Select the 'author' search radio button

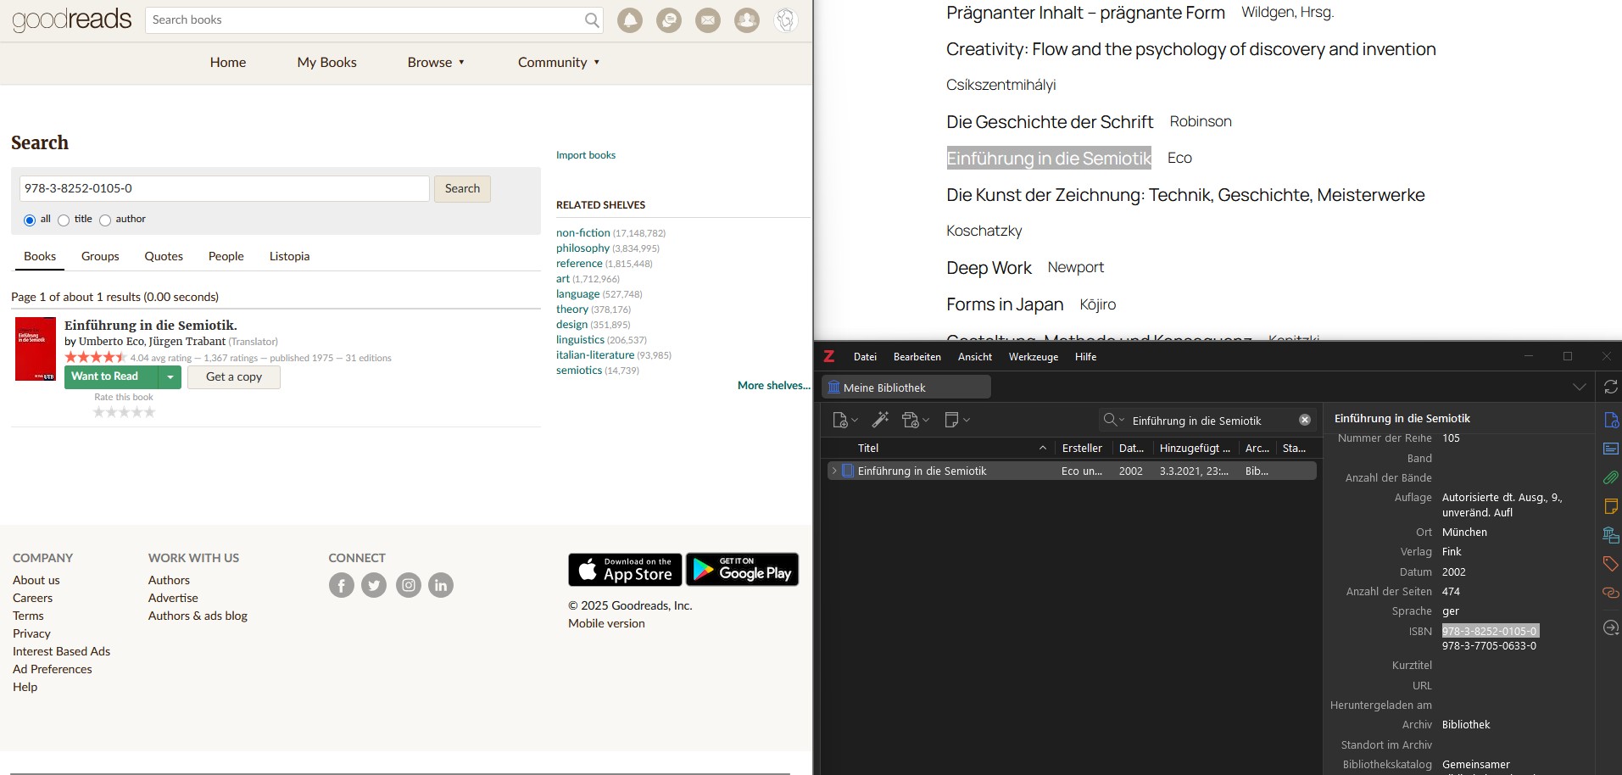point(105,220)
